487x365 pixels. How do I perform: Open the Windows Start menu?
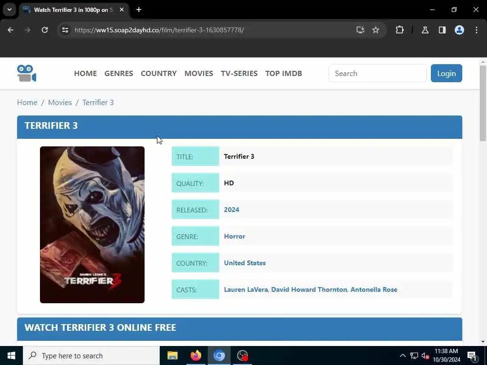(x=11, y=355)
